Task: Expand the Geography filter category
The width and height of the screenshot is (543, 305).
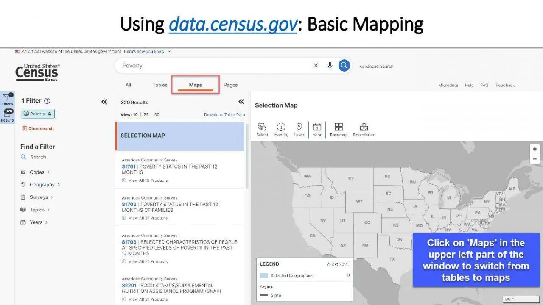Action: (40, 185)
